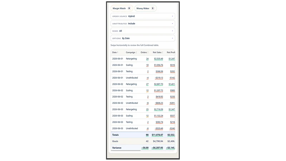Select the Margin Watch chip
Viewport: 286px width, 161px height.
122,8
